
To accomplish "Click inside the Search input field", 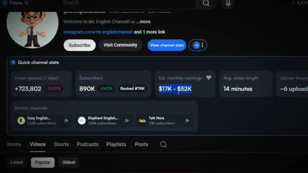I will 126,3.
